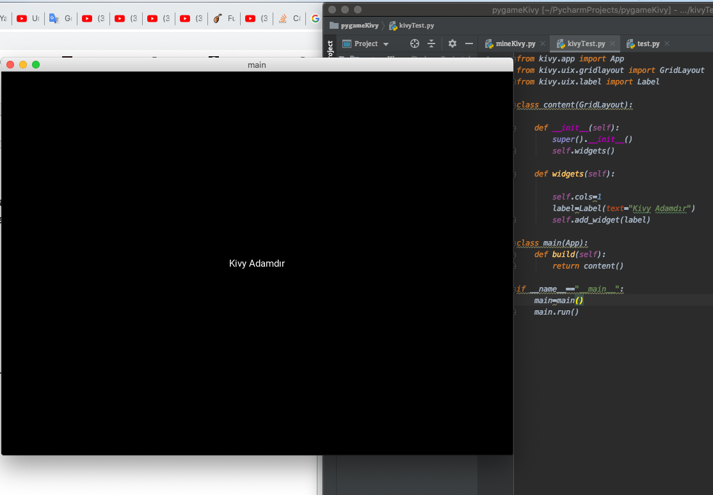Collapse all in Project panel
Image resolution: width=713 pixels, height=495 pixels.
431,43
